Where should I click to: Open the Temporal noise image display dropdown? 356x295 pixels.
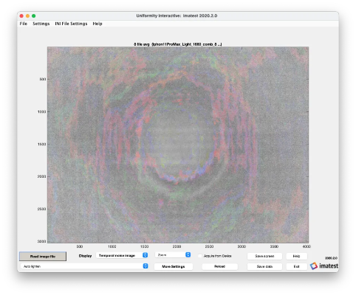click(122, 255)
